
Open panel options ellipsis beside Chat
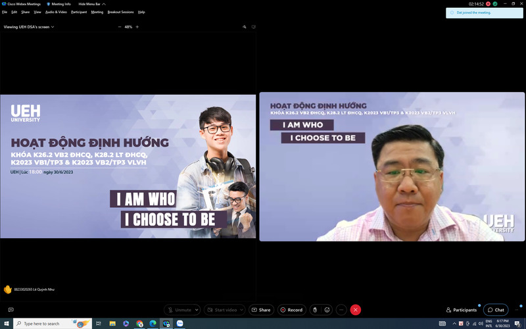(x=517, y=310)
